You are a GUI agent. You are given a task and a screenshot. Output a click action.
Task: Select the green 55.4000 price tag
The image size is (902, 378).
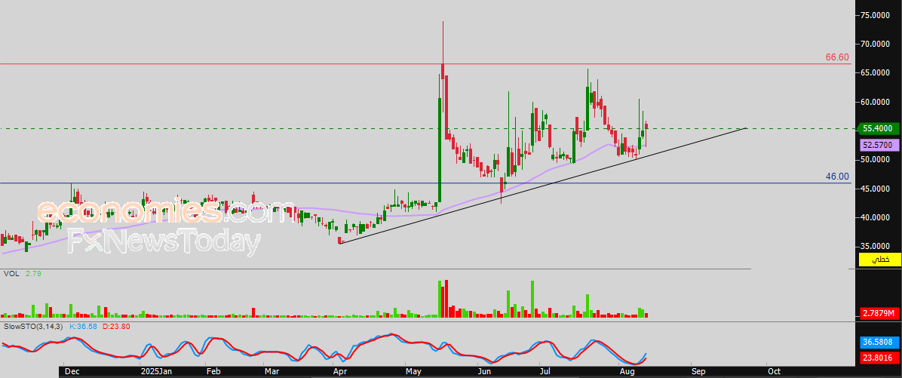coord(879,129)
